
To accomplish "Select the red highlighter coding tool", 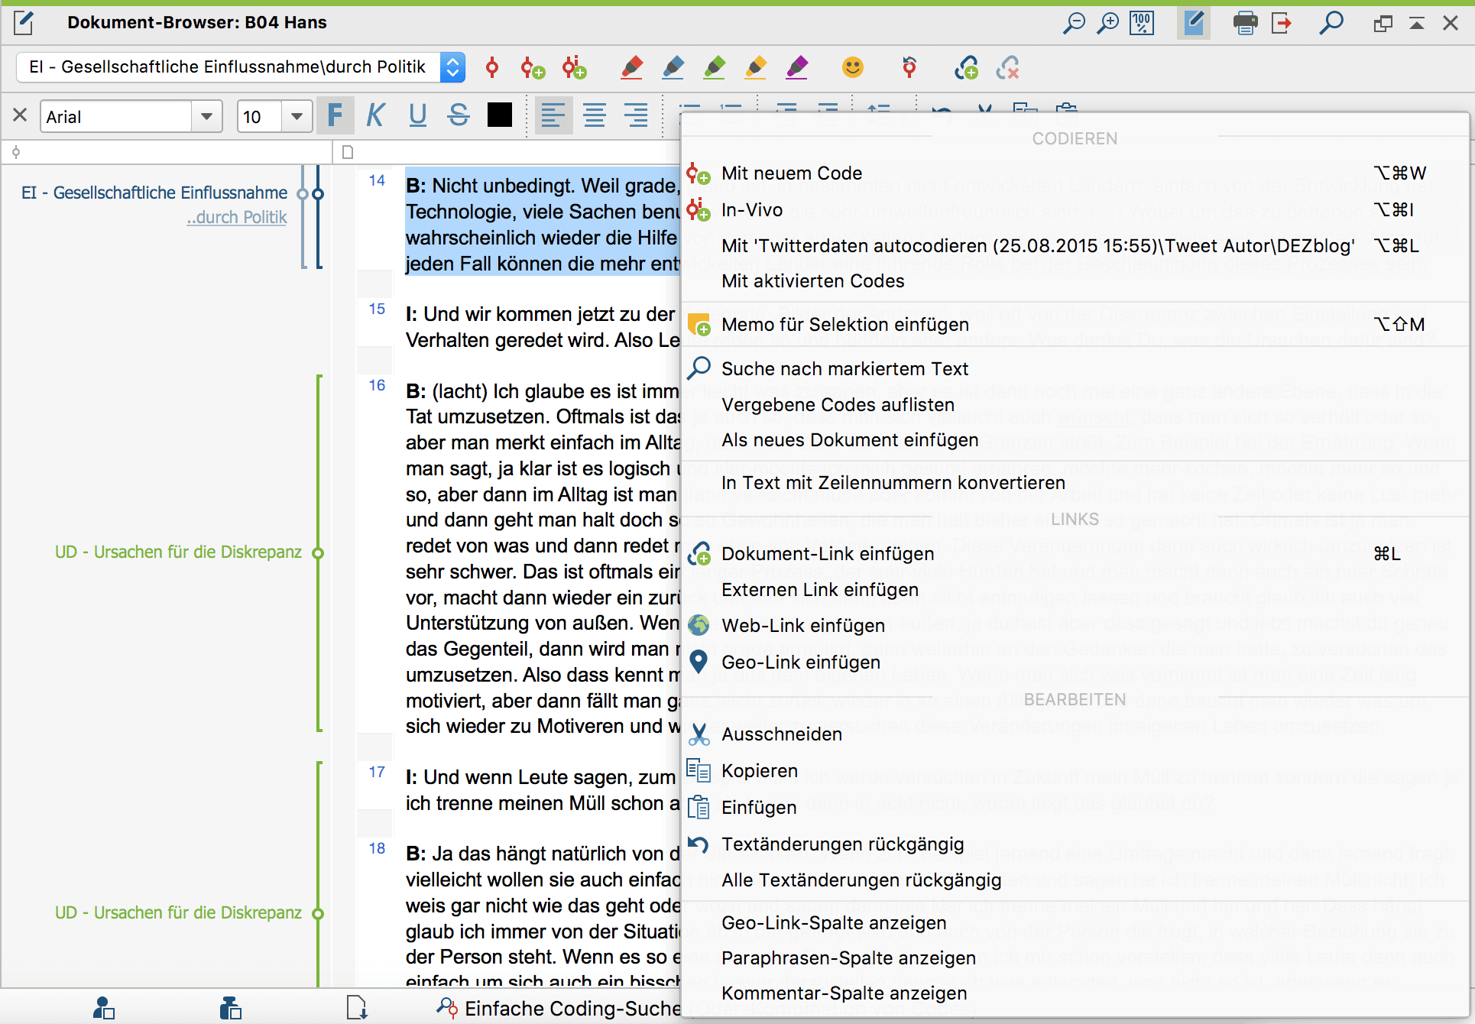I will coord(631,67).
